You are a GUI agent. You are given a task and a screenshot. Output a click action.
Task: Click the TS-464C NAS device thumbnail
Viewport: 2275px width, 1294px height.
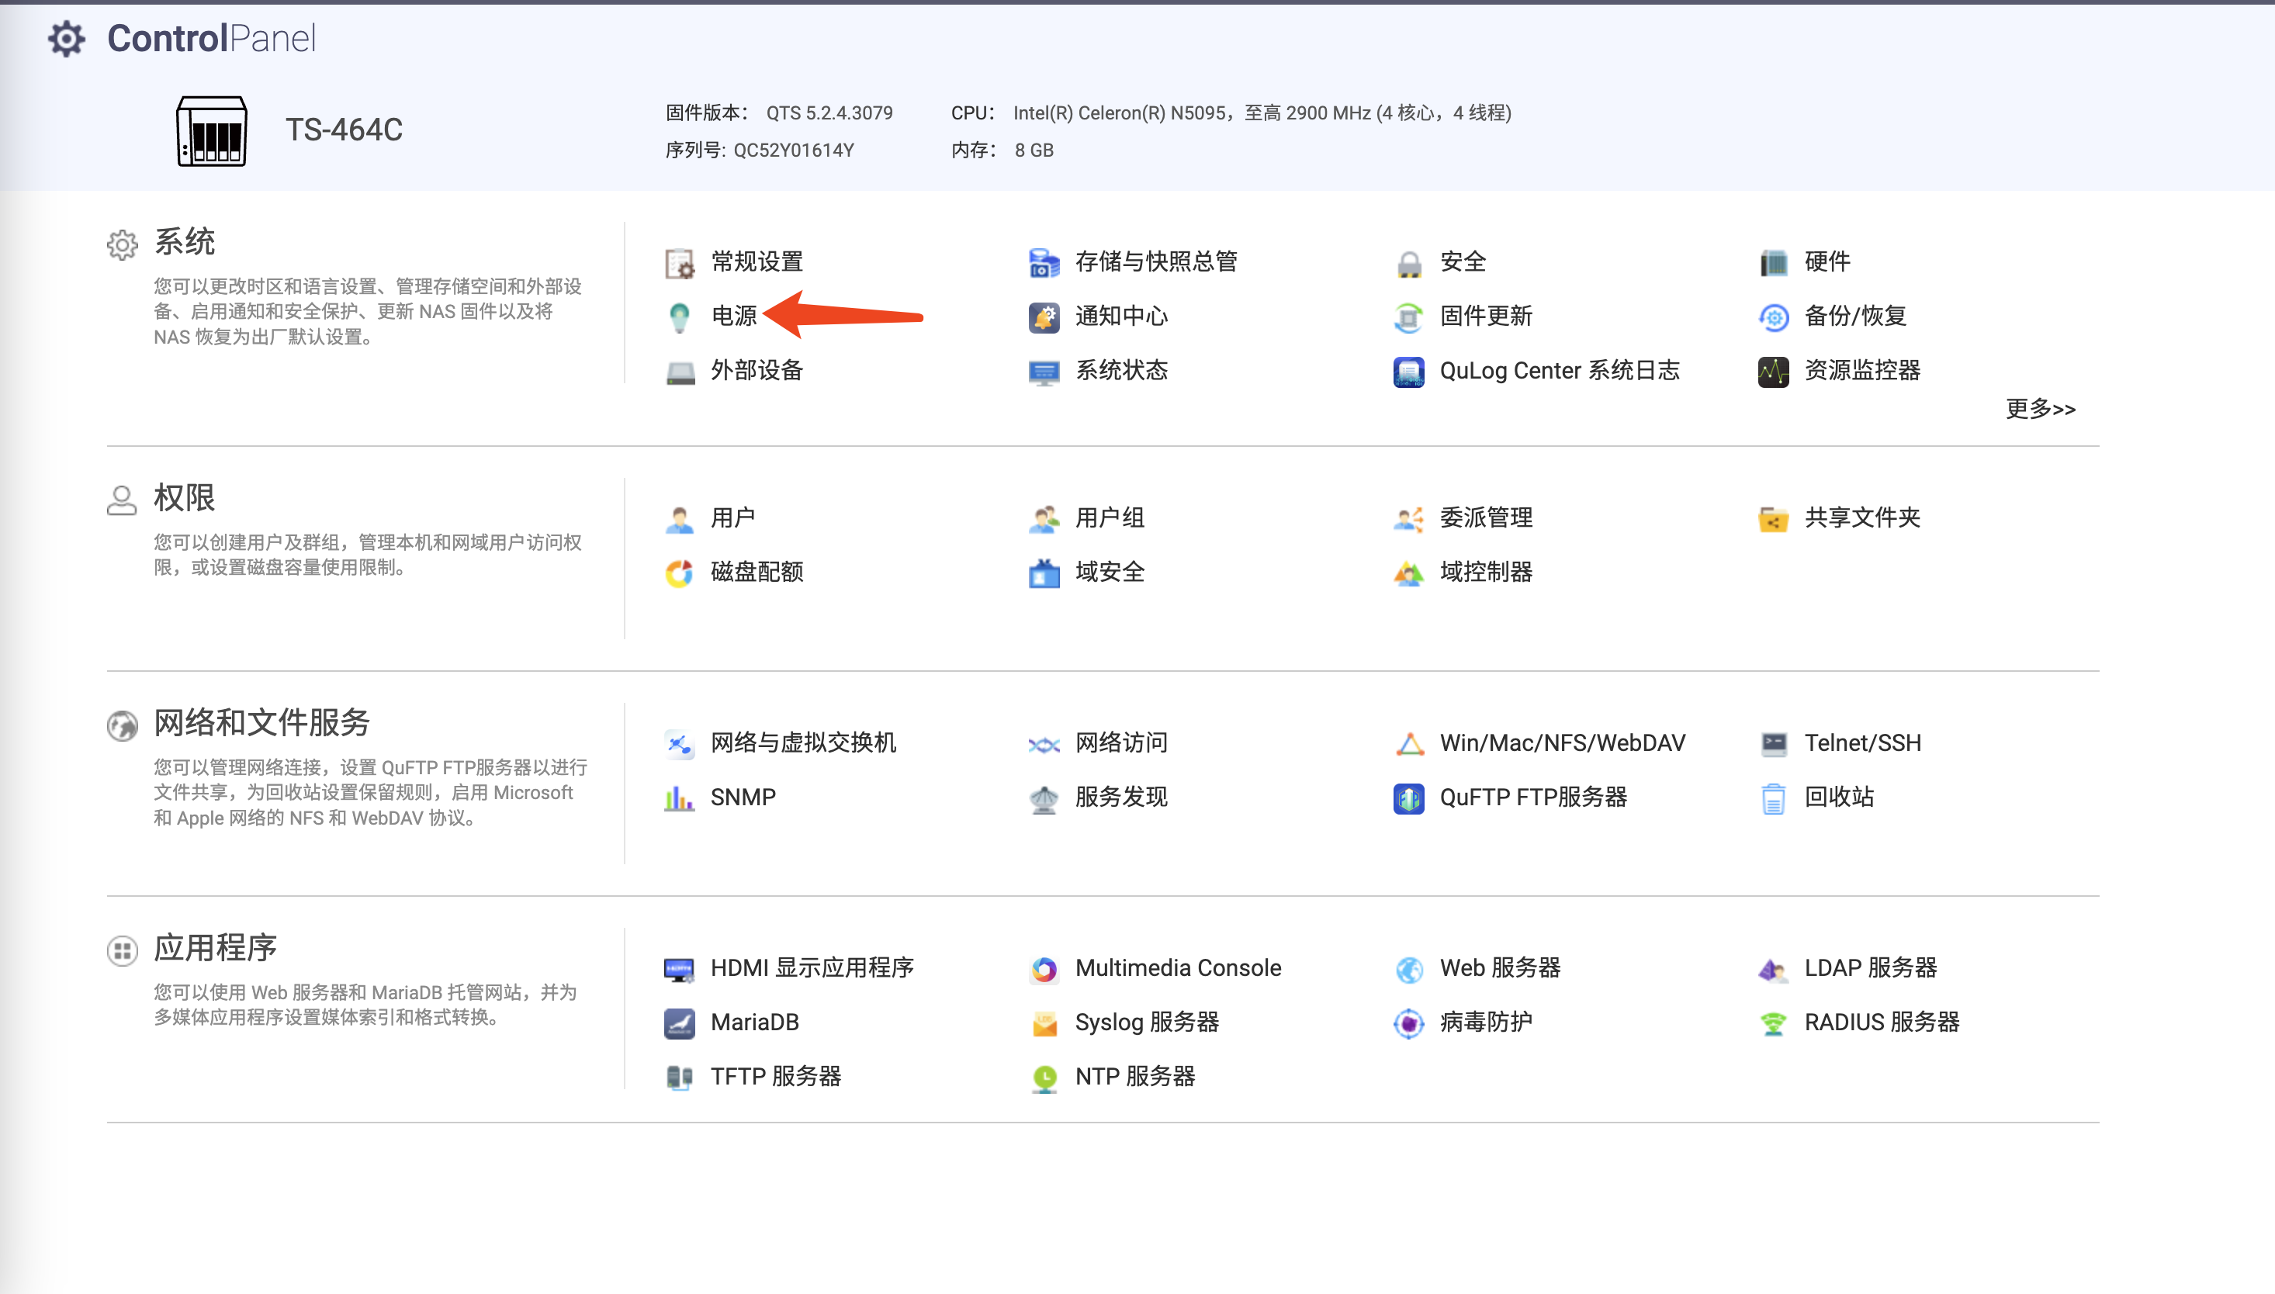[x=212, y=130]
